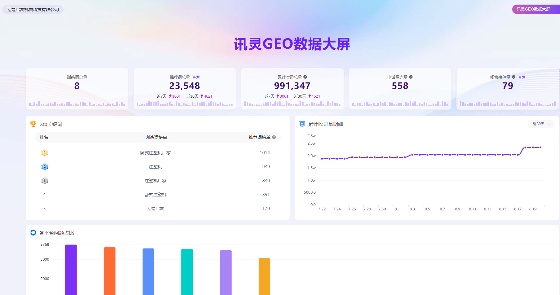The image size is (560, 295).
Task: Select keyword 卧式注塑机 in rank 4 row
Action: click(155, 195)
